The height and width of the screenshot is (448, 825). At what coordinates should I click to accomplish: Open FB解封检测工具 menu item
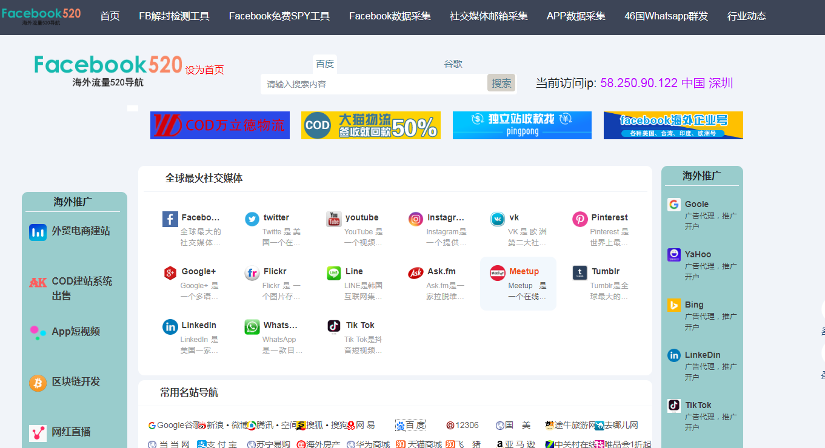[175, 16]
